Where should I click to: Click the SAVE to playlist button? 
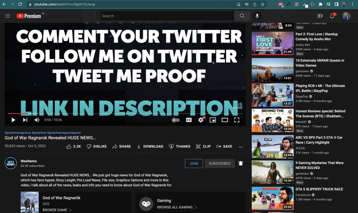[224, 146]
